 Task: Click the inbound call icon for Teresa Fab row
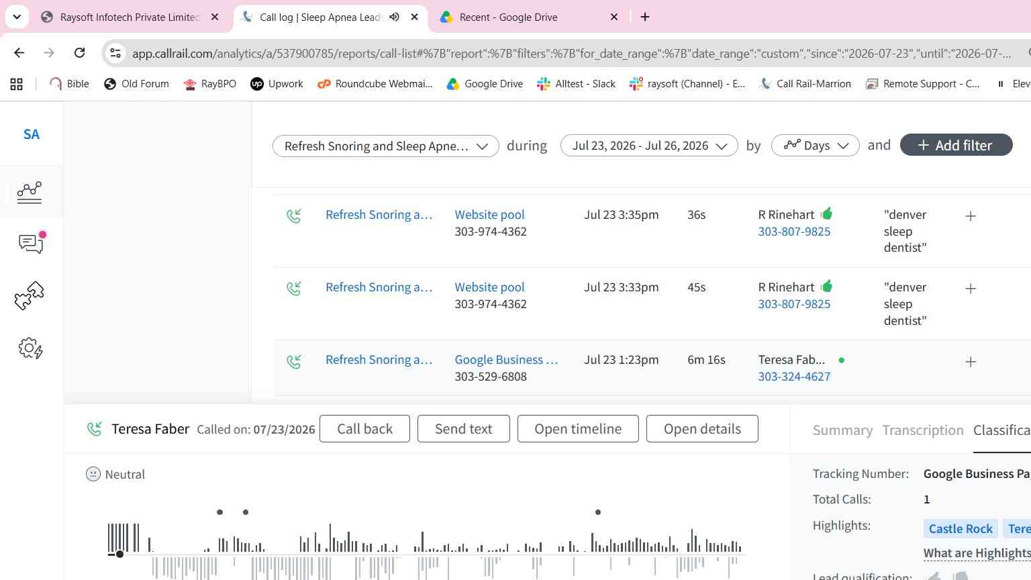[294, 362]
